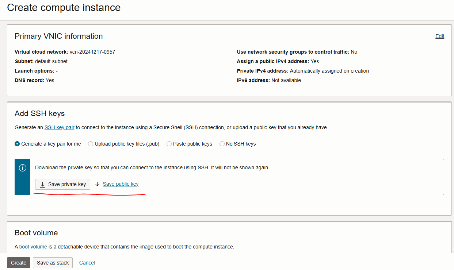Viewport: 454px width, 270px height.
Task: Click the download arrow icon beside Save public key
Action: 98,185
